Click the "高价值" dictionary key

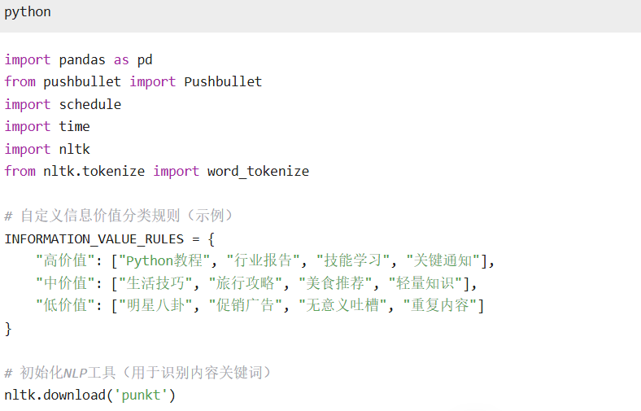65,260
